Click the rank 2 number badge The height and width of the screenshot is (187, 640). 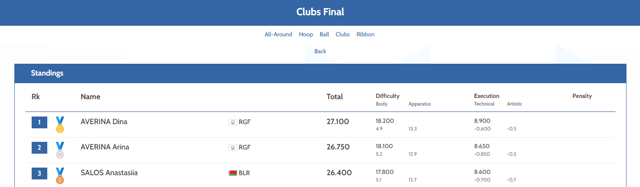coord(40,148)
